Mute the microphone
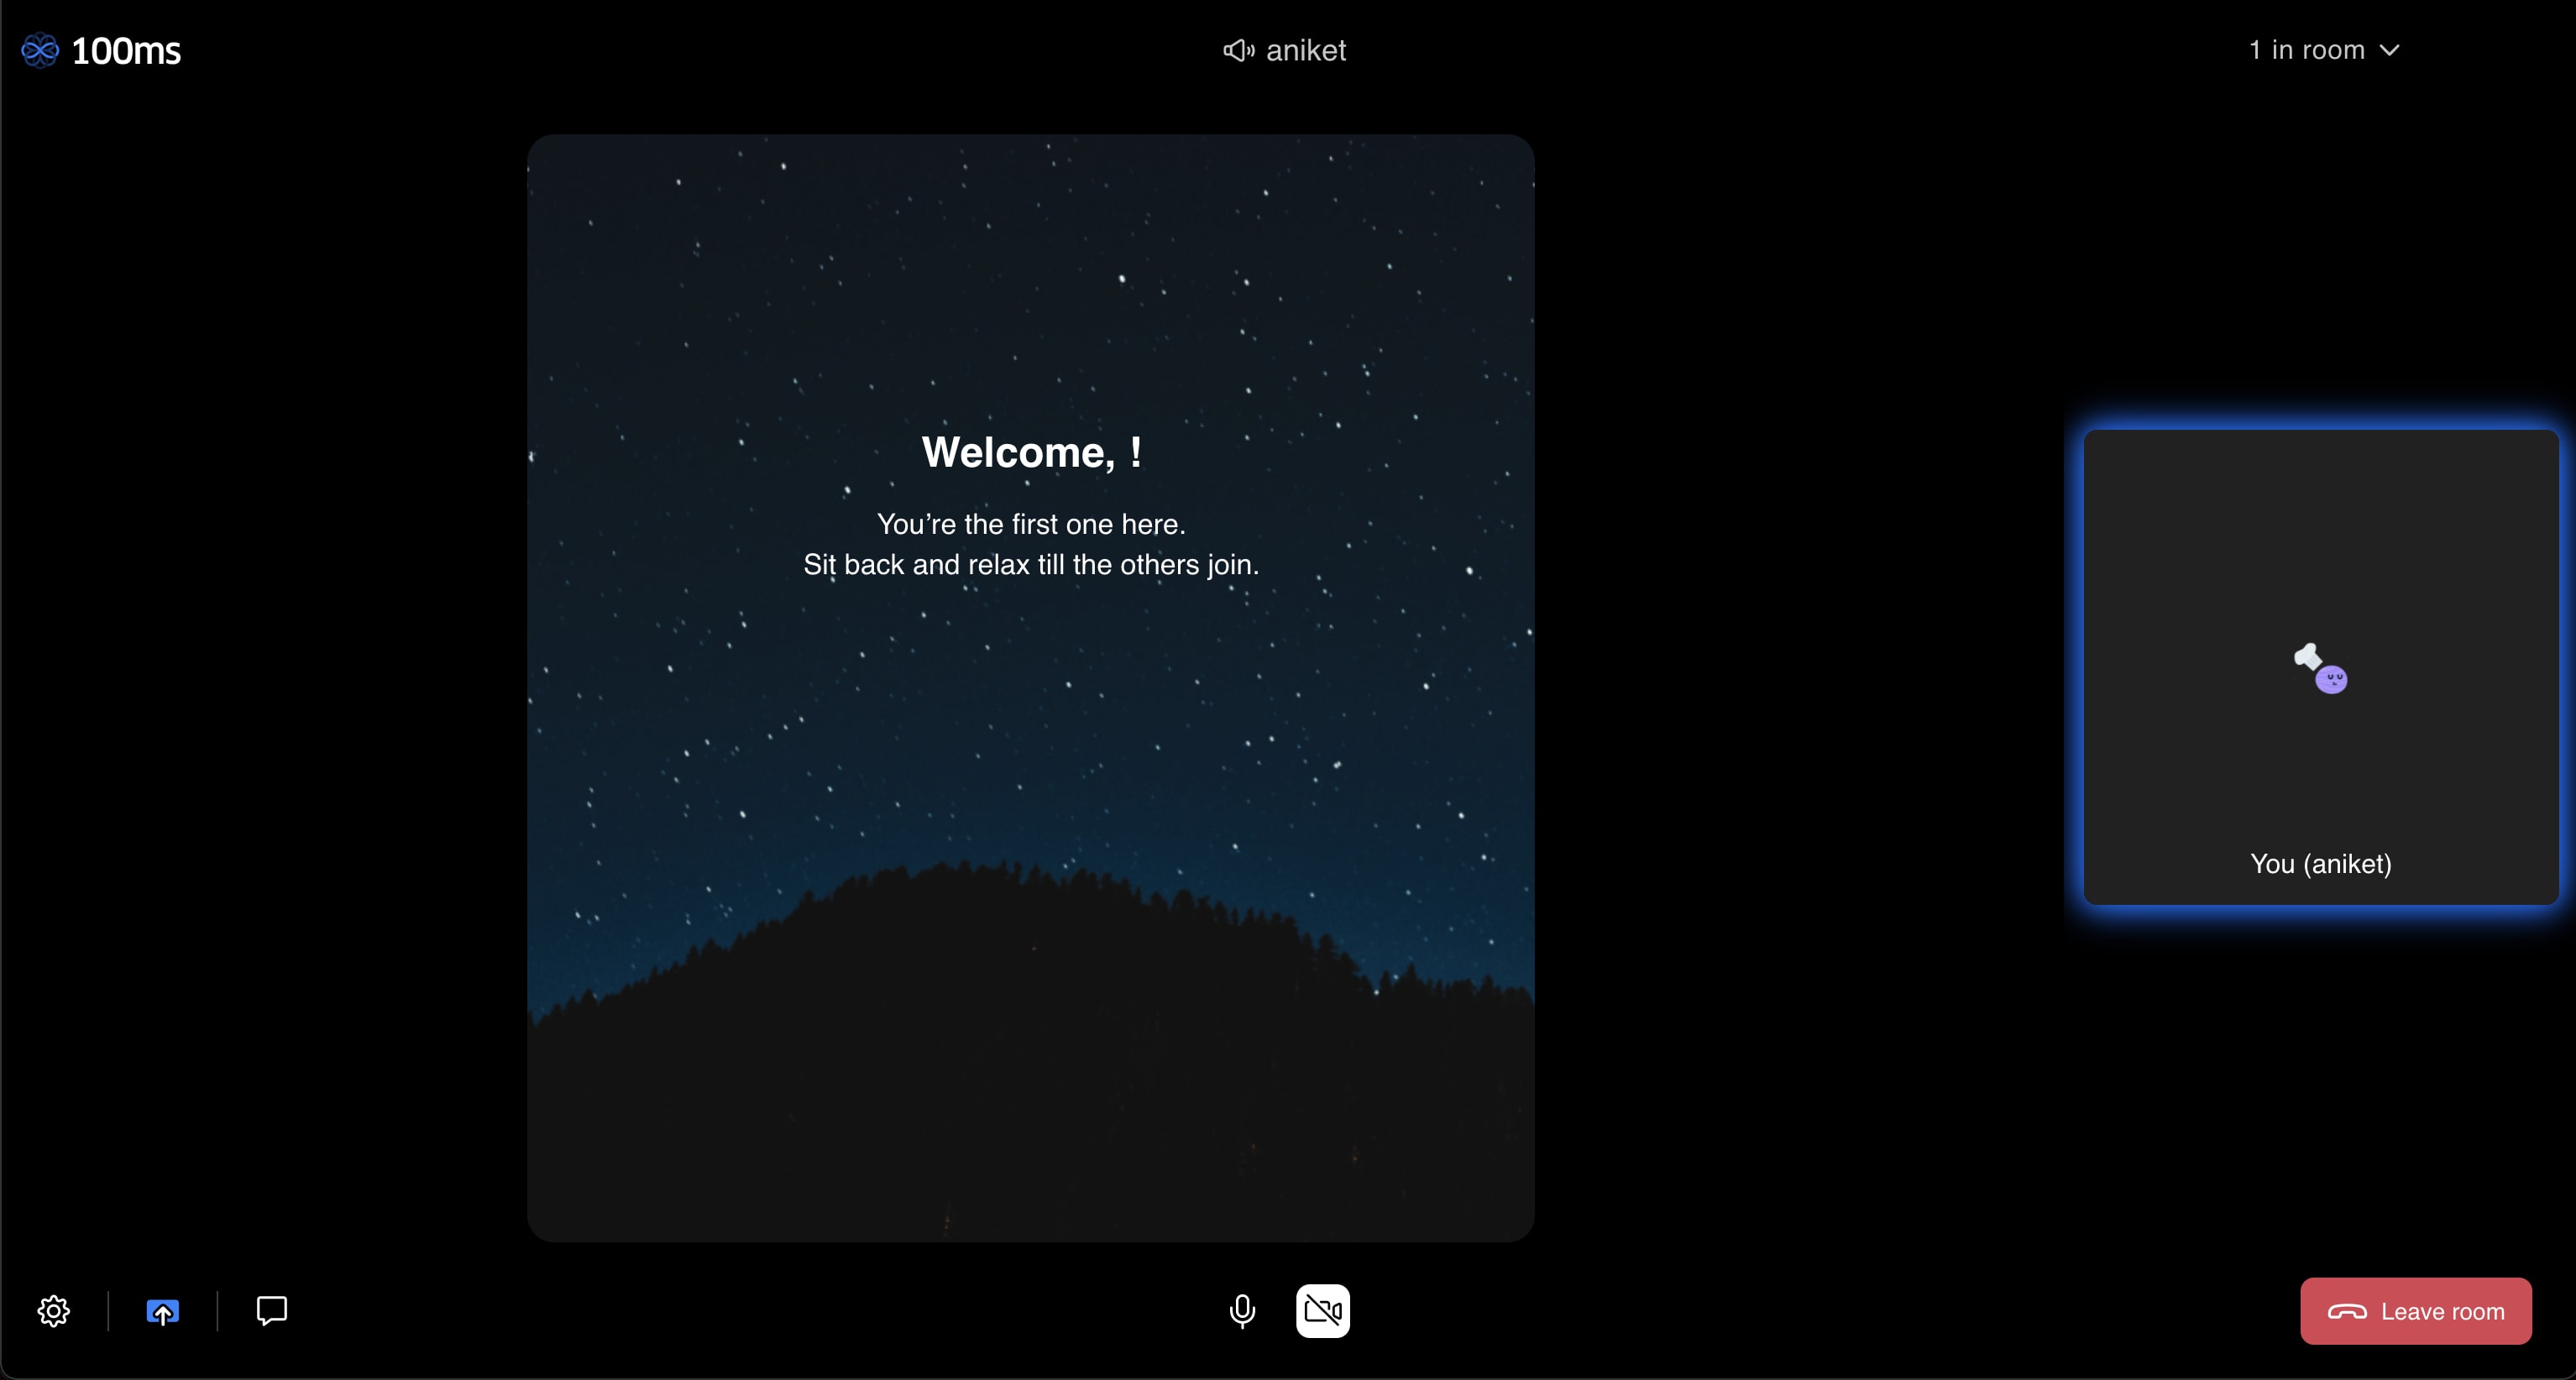 1242,1310
